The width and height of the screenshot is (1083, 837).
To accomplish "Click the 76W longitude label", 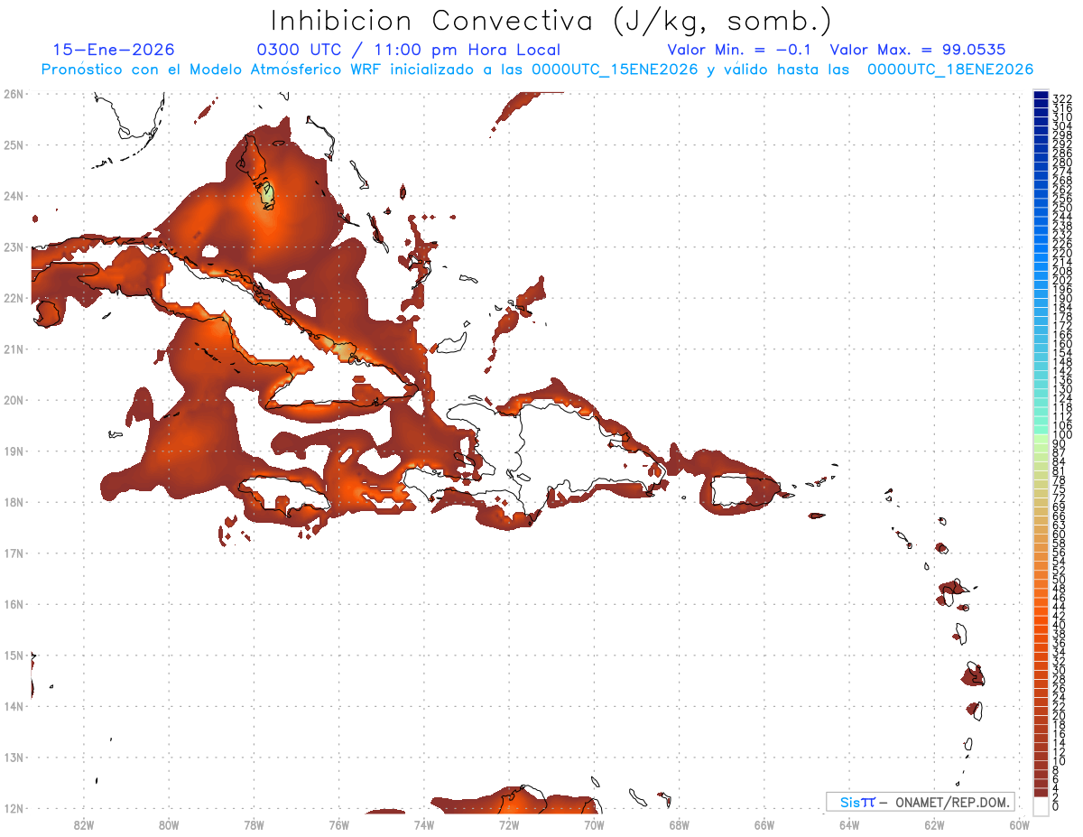I will coord(339,824).
